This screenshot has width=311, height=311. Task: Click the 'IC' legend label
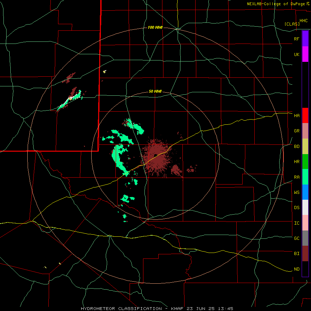pyautogui.click(x=296, y=223)
